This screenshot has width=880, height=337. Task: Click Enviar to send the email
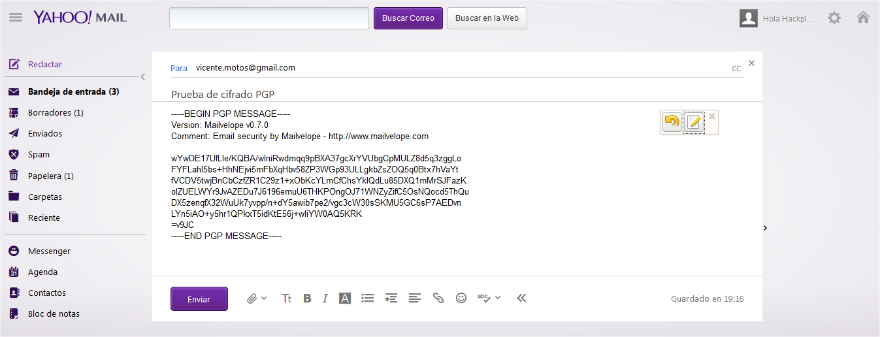point(199,299)
